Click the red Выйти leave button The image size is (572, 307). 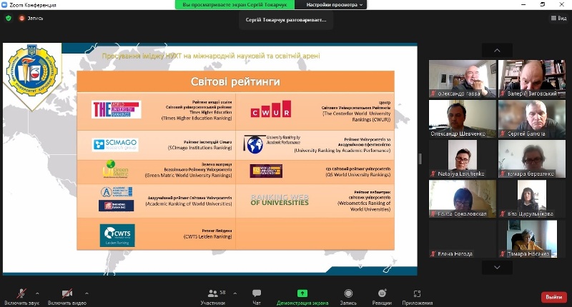click(553, 297)
